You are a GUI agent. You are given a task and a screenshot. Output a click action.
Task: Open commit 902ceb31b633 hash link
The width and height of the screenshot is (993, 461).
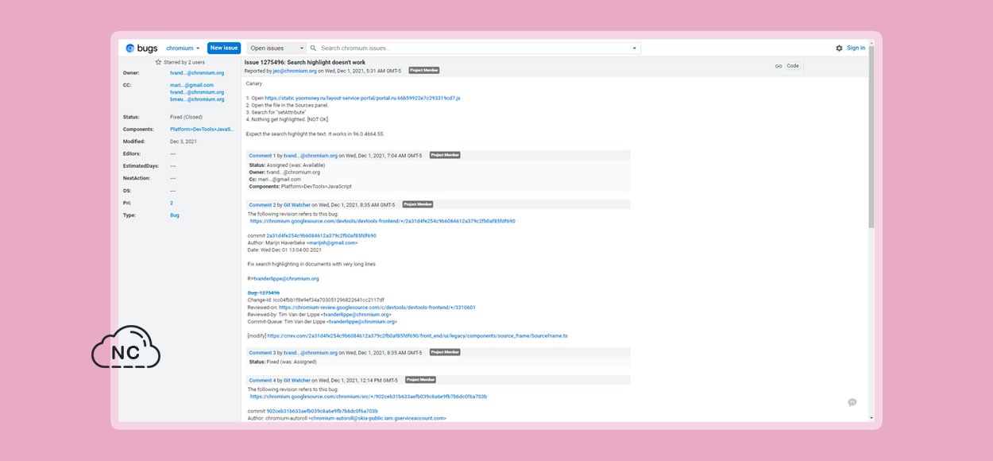322,411
